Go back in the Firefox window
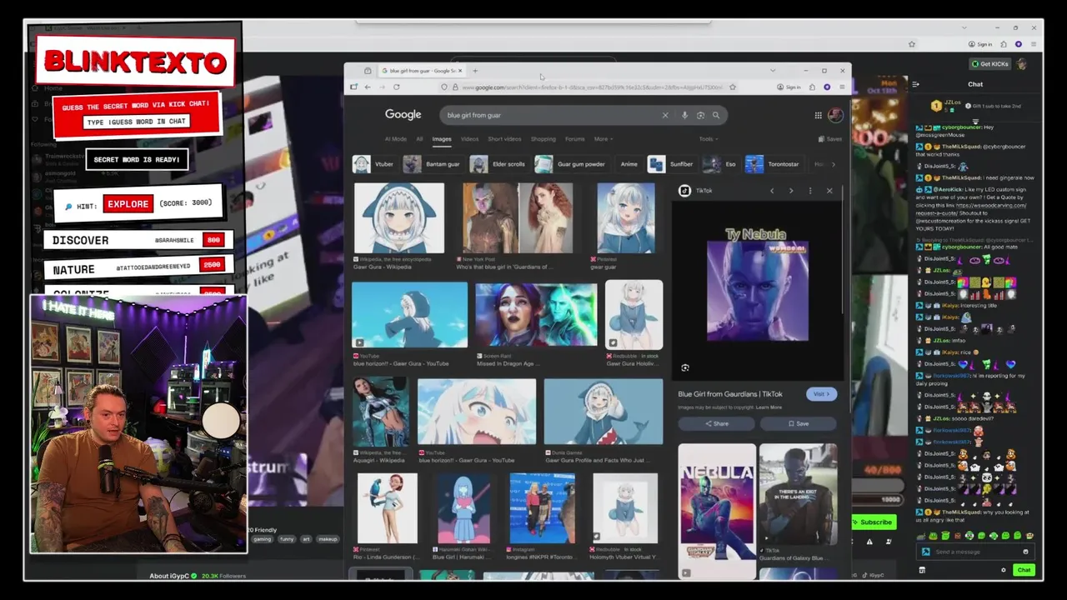Viewport: 1067px width, 600px height. 367,87
